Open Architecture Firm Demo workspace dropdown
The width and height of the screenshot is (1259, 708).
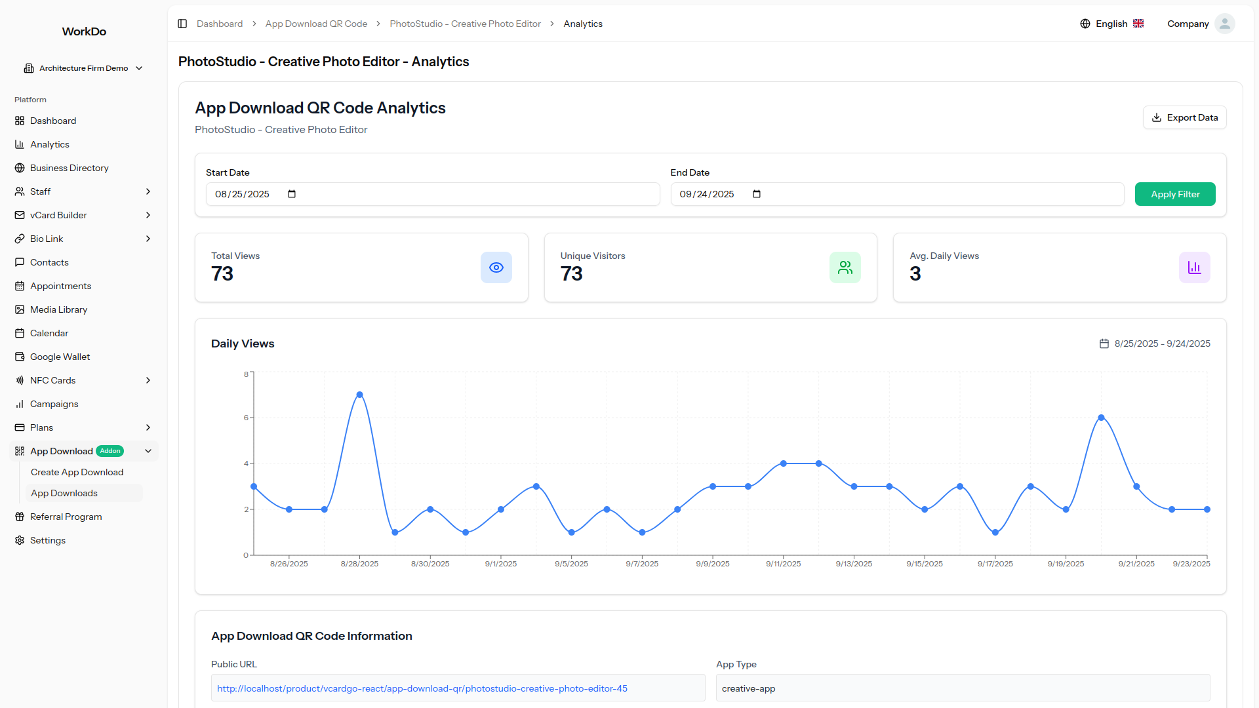(x=83, y=68)
